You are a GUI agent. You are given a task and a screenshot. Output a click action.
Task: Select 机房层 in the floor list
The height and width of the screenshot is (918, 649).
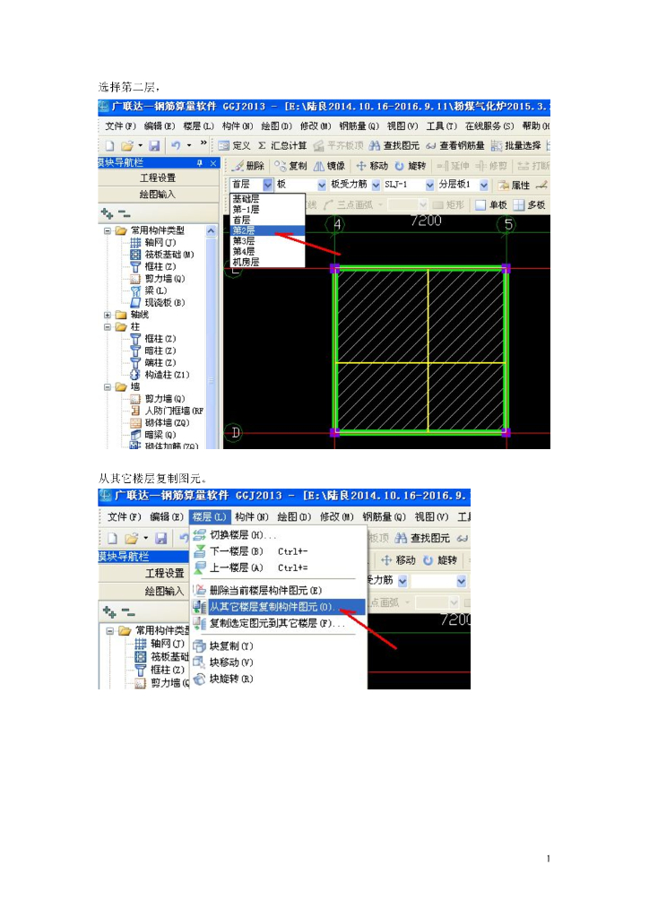point(267,262)
